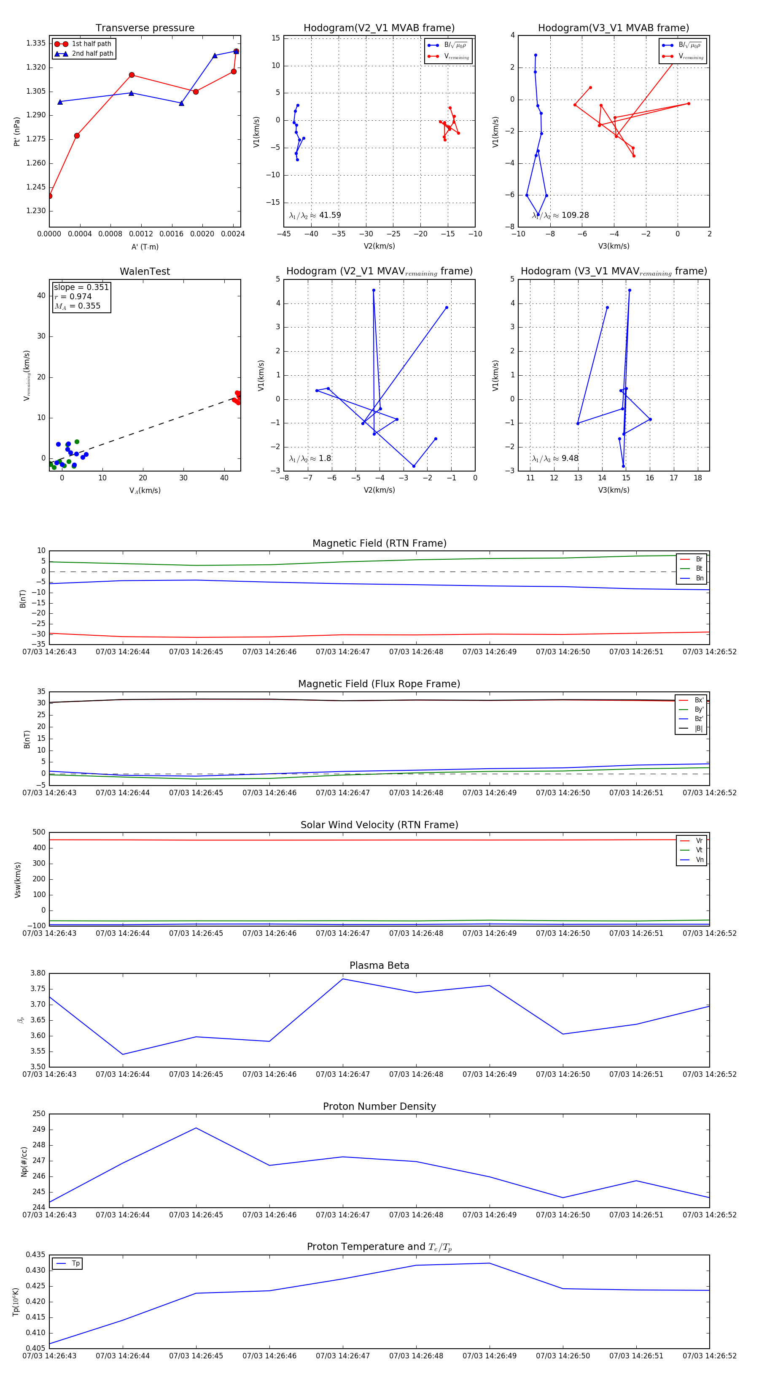Click the "Hodogram(V2_V1 MVAB frame)" title
This screenshot has width=759, height=1393.
point(379,28)
